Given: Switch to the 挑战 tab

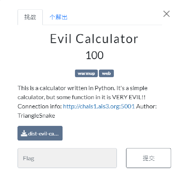Looking at the screenshot, I should 30,17.
